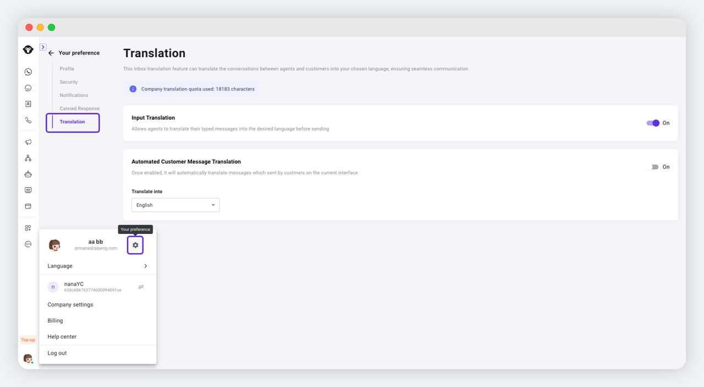Go to Notifications preference section
The height and width of the screenshot is (387, 704).
[x=74, y=95]
